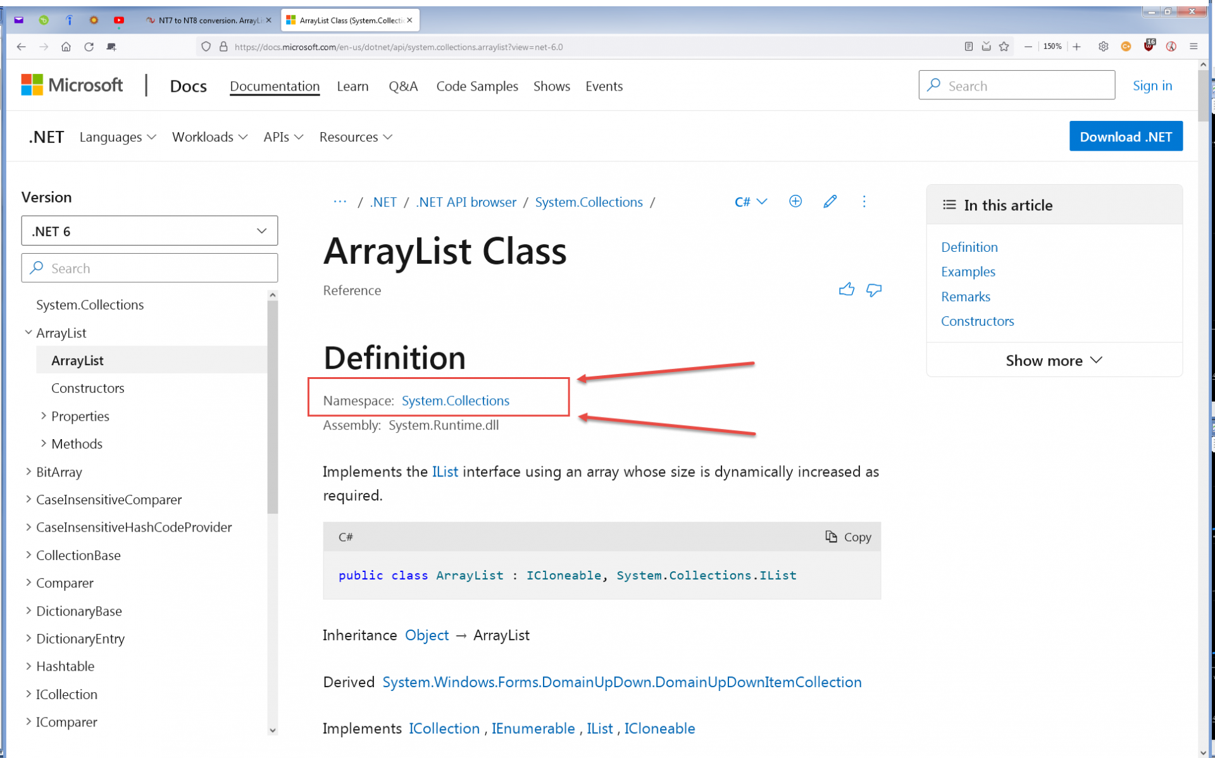Click the pencil edit icon
1215x758 pixels.
830,201
